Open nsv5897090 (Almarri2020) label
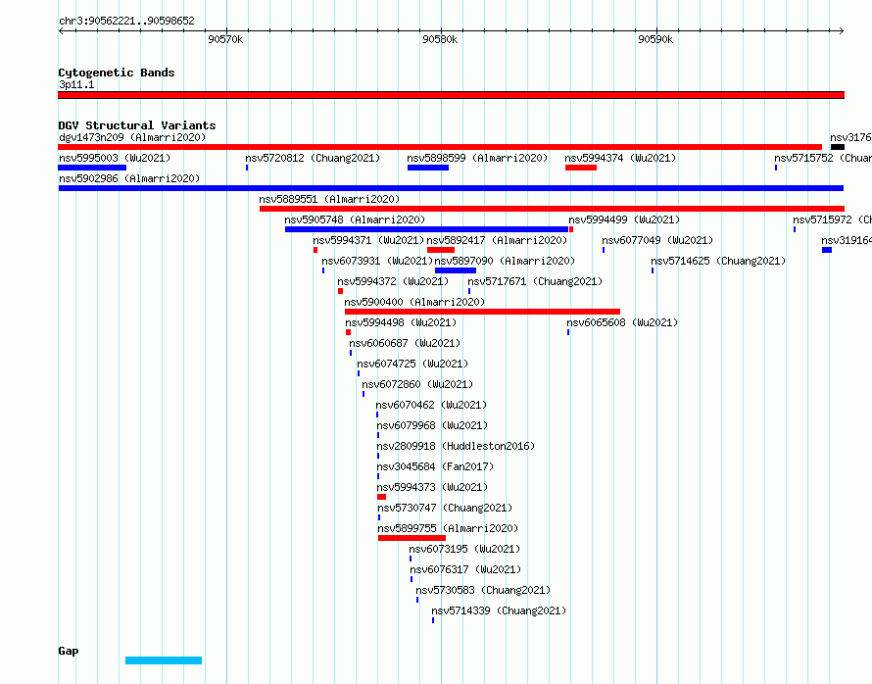The image size is (872, 684). click(505, 261)
